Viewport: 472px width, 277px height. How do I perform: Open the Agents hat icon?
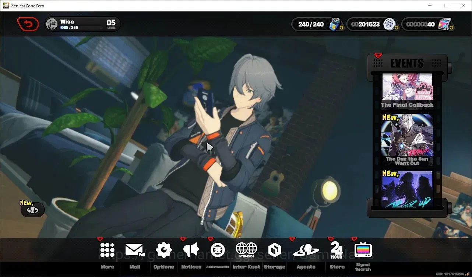(306, 251)
